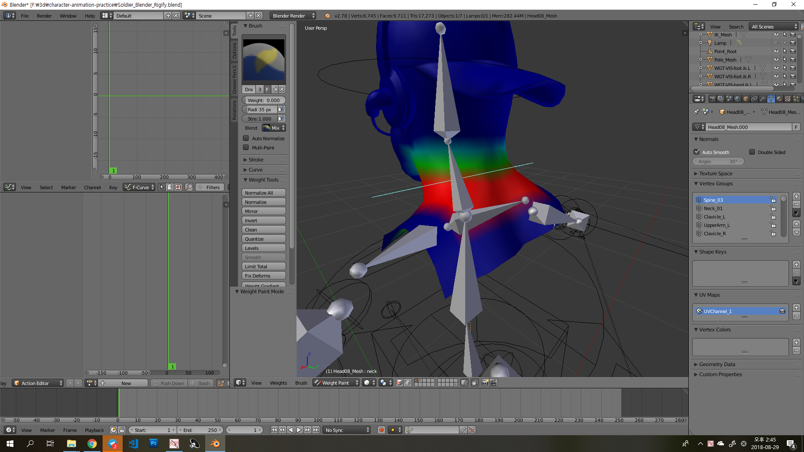
Task: Enable the Double Sided checkbox
Action: point(752,152)
